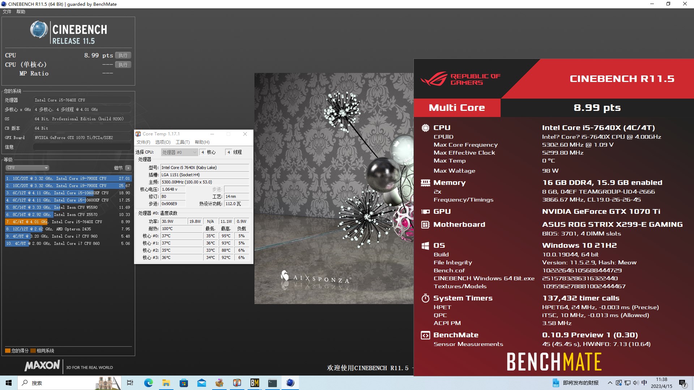694x390 pixels.
Task: Open Task View on the taskbar
Action: [x=130, y=383]
